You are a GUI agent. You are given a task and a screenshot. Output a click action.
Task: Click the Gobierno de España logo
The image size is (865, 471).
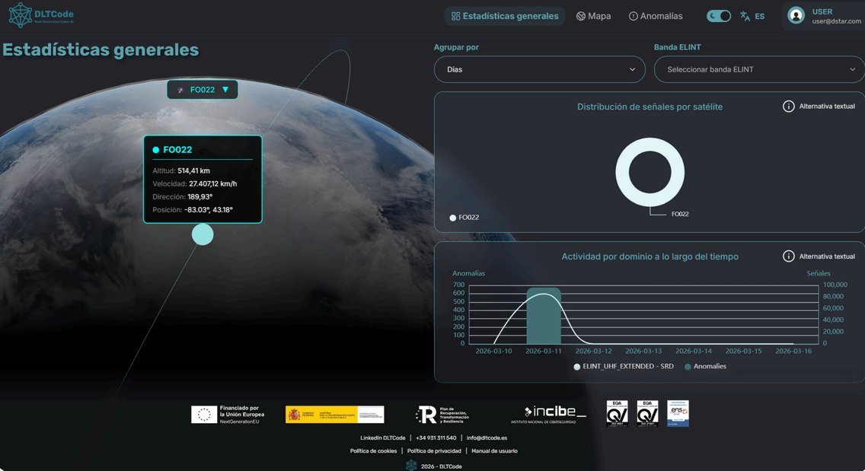click(x=334, y=414)
